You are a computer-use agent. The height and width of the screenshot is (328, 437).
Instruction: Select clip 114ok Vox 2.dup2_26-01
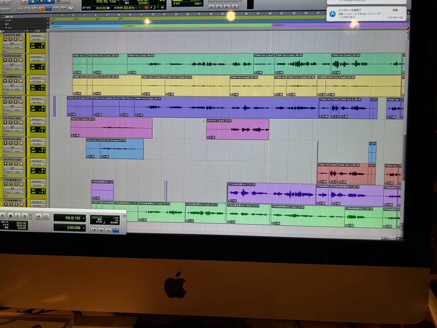pyautogui.click(x=227, y=108)
